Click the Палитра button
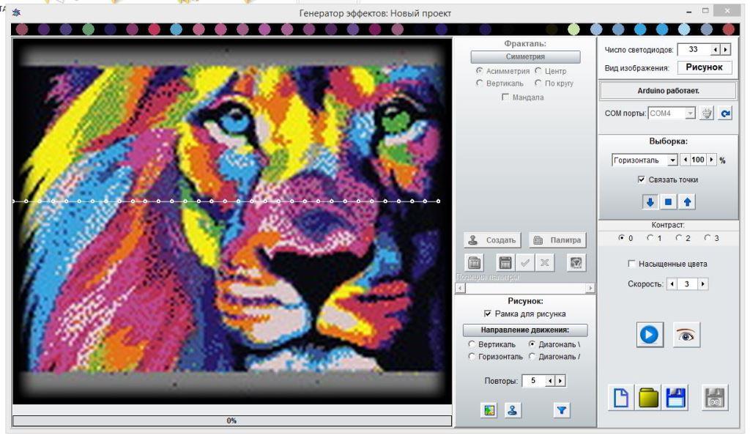This screenshot has width=750, height=441. (557, 240)
